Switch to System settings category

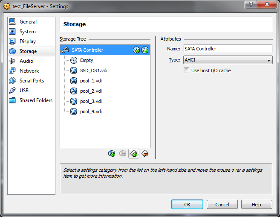click(28, 32)
